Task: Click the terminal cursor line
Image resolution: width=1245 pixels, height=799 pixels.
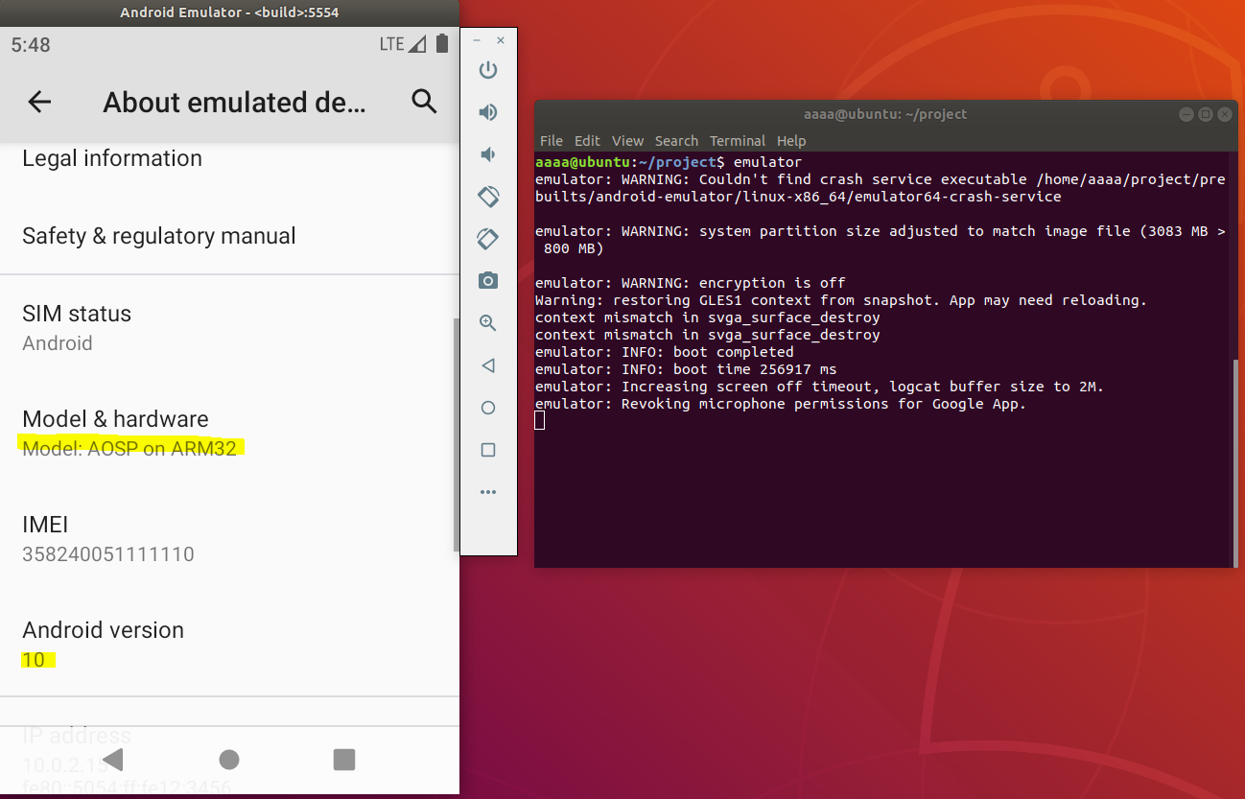Action: (540, 421)
